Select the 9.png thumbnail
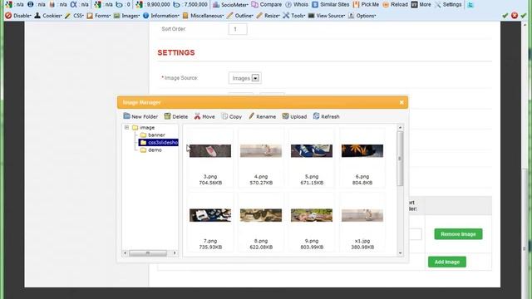 click(312, 215)
